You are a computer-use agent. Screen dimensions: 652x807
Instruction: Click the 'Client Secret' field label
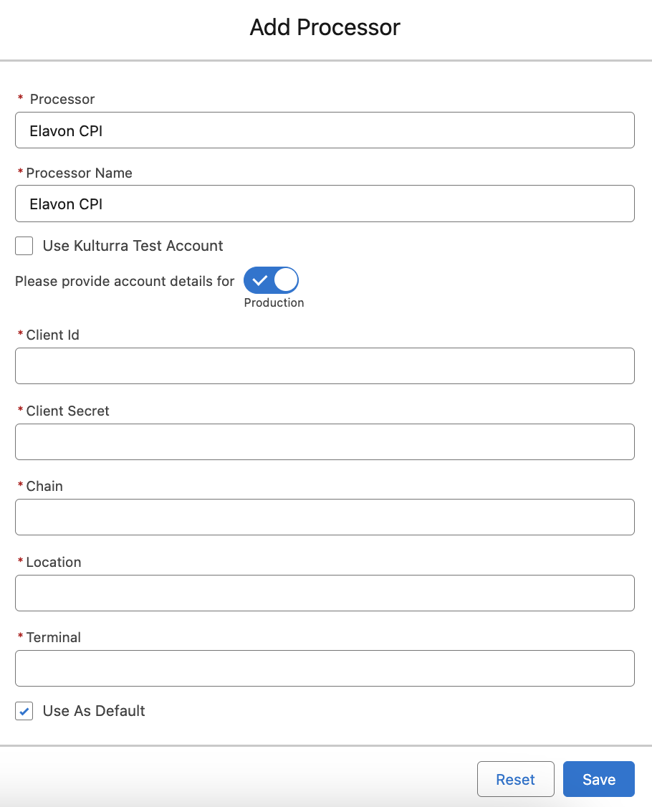68,411
